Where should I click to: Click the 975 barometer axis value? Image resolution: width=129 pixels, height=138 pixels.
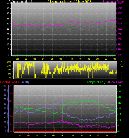[120, 55]
